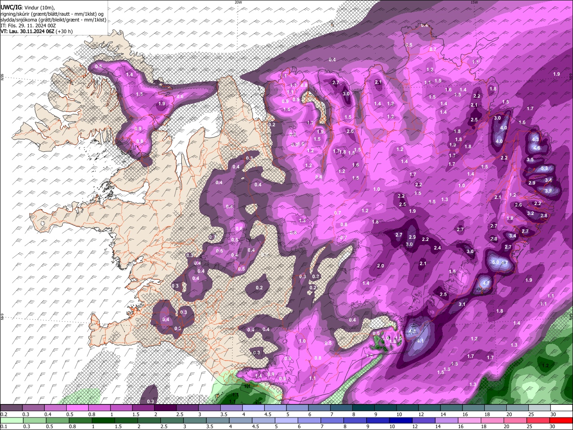Click the '30' label in the snow legend

[x=553, y=414]
